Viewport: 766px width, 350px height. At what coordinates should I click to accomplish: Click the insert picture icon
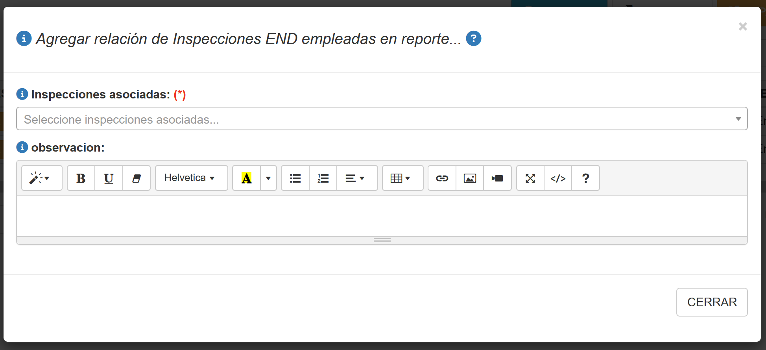point(470,178)
